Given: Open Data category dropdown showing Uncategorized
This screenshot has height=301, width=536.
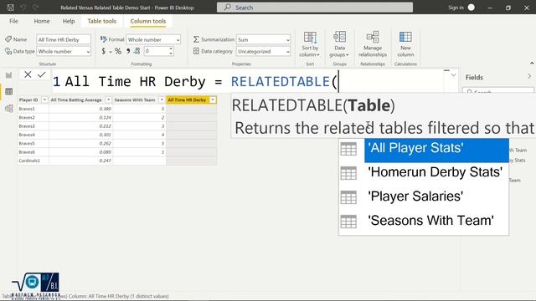Looking at the screenshot, I should coord(263,51).
